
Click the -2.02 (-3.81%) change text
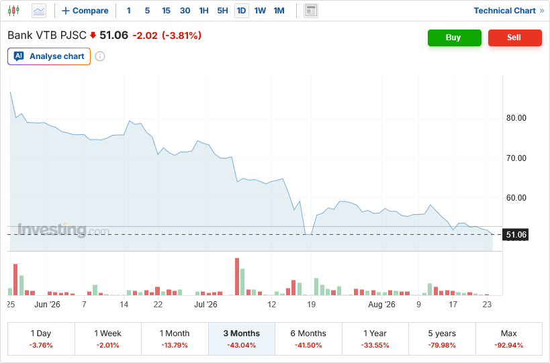(x=167, y=36)
